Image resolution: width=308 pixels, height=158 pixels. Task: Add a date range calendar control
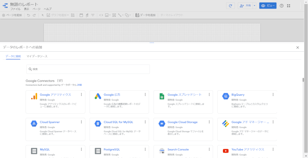click(81, 15)
